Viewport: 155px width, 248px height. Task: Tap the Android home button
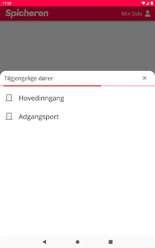(x=78, y=242)
